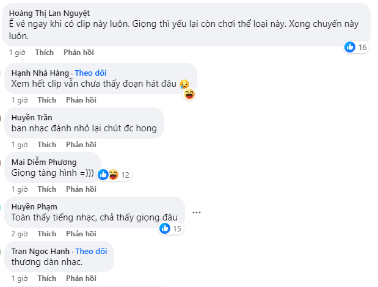Click reaction count 16 on first comment
The height and width of the screenshot is (287, 378).
[362, 47]
